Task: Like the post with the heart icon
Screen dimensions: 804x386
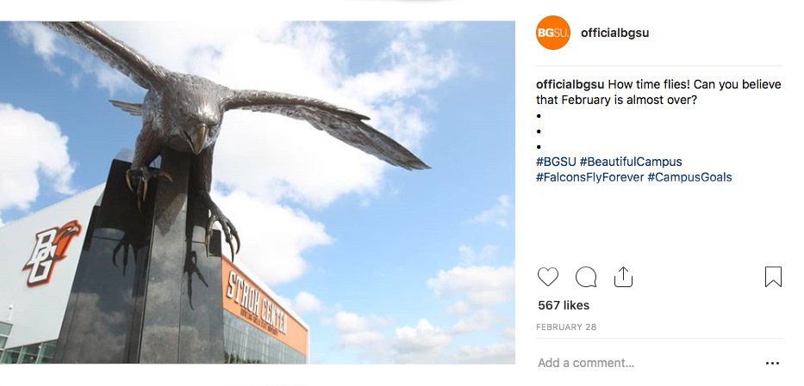Action: (x=547, y=277)
